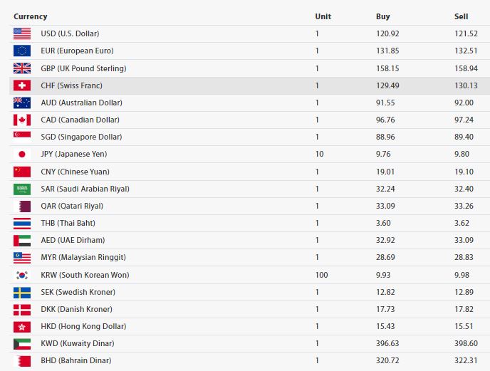This screenshot has width=490, height=371.
Task: Click the Saudi Arabian flag icon
Action: pos(22,189)
